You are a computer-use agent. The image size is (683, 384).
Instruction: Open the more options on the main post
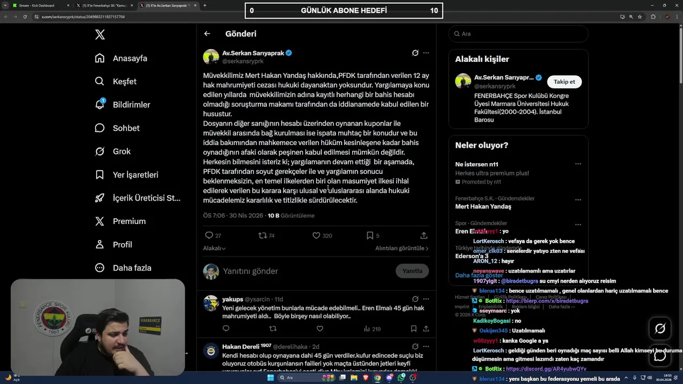point(426,53)
